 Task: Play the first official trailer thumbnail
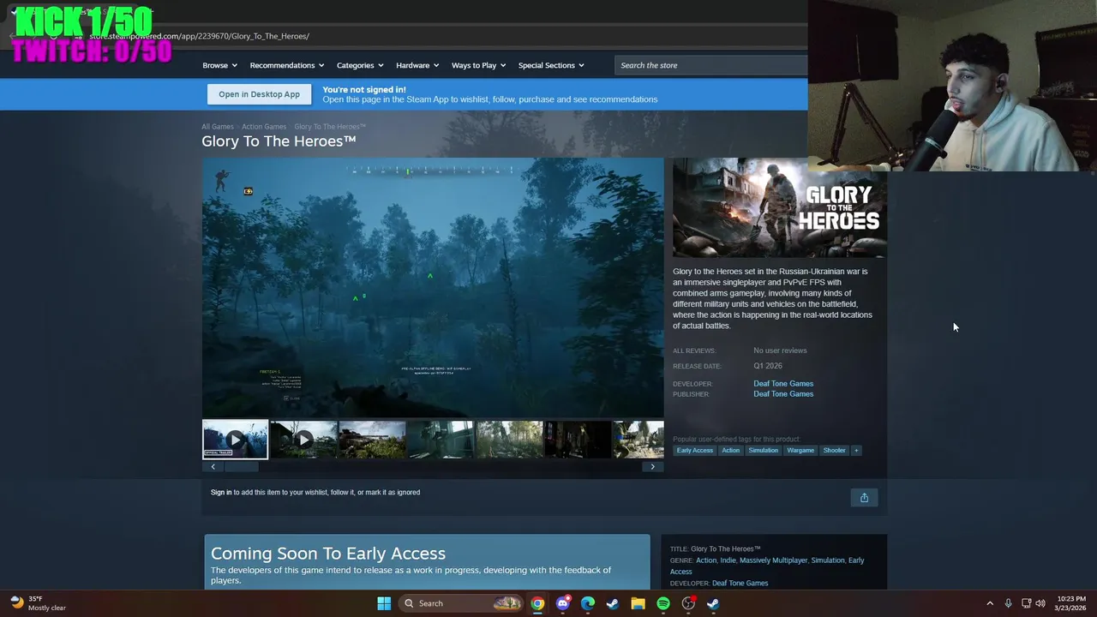[x=235, y=440]
